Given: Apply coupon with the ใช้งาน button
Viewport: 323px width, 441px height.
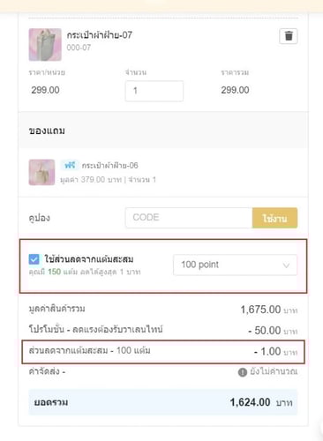Looking at the screenshot, I should 274,218.
